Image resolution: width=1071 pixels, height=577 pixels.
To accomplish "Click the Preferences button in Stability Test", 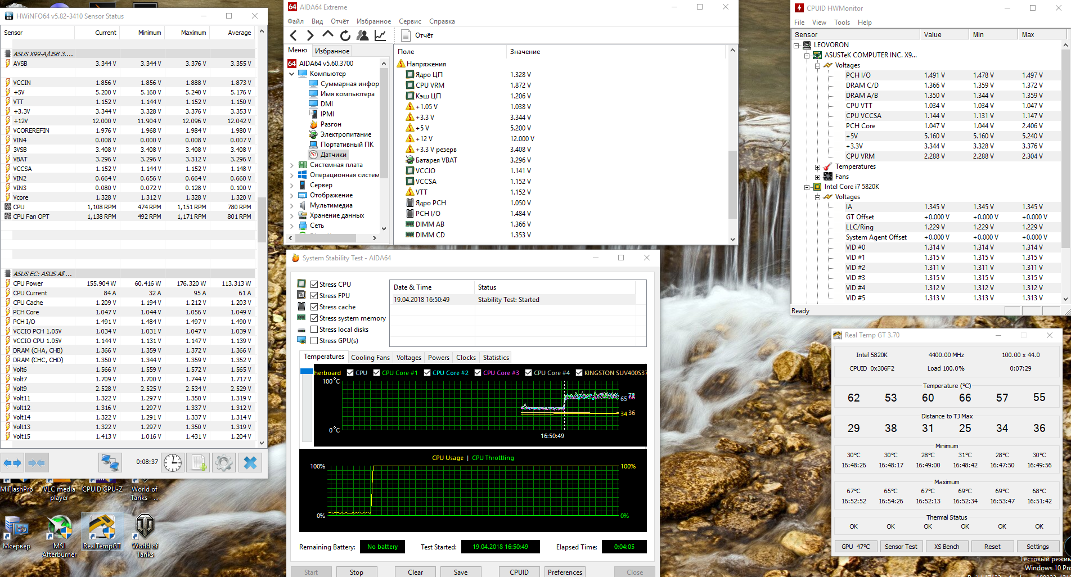I will (x=565, y=572).
